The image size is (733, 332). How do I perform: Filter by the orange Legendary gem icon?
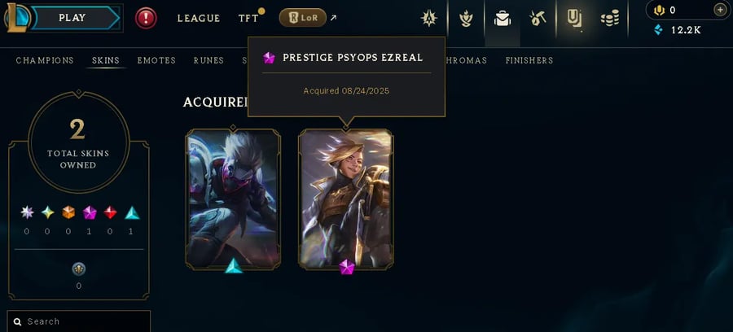pos(68,212)
